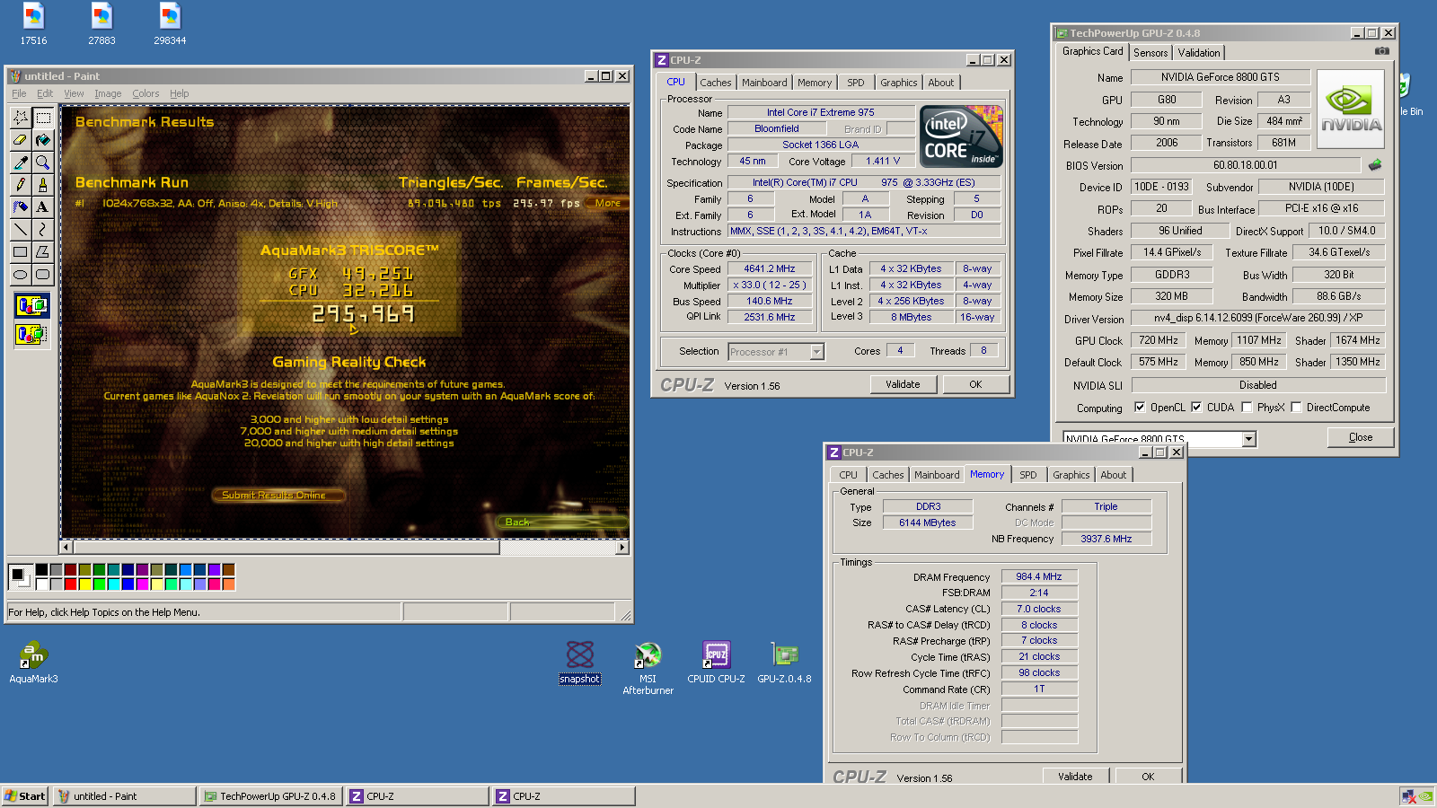Click the Close button in GPU-Z
1437x808 pixels.
point(1361,437)
